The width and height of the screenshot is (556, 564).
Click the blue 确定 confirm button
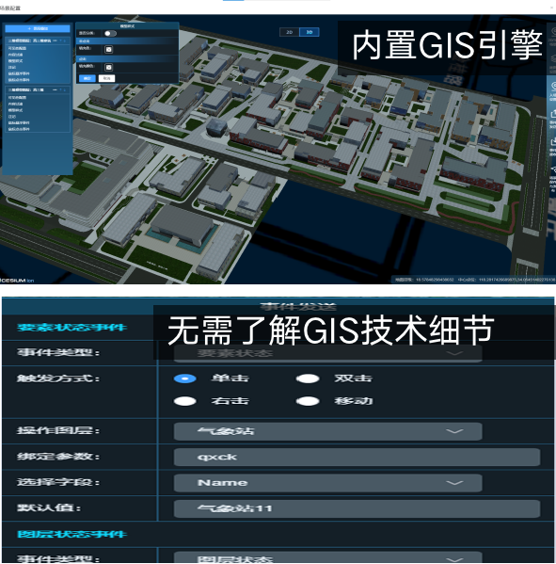tap(87, 78)
